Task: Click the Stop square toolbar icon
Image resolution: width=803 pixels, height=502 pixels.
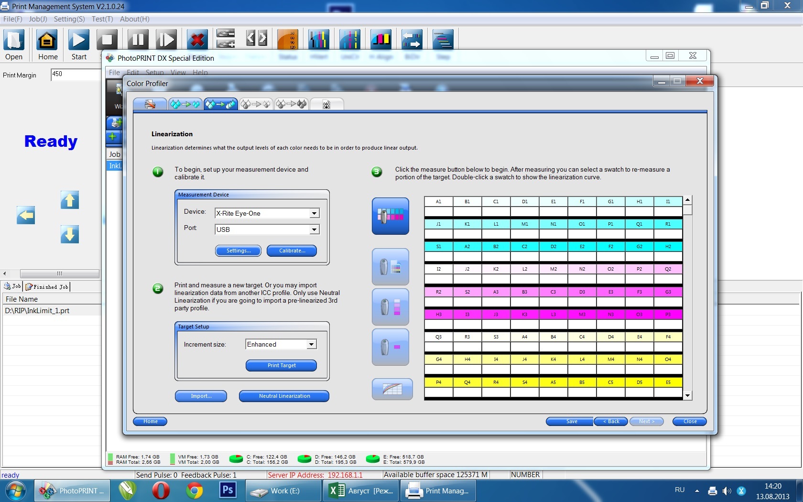Action: click(107, 40)
